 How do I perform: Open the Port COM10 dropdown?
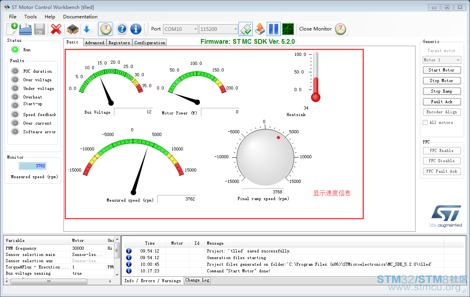click(x=181, y=29)
